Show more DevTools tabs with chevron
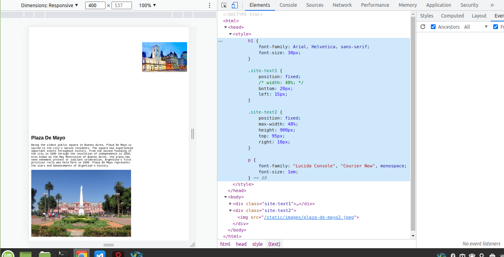504x257 pixels. pos(492,5)
